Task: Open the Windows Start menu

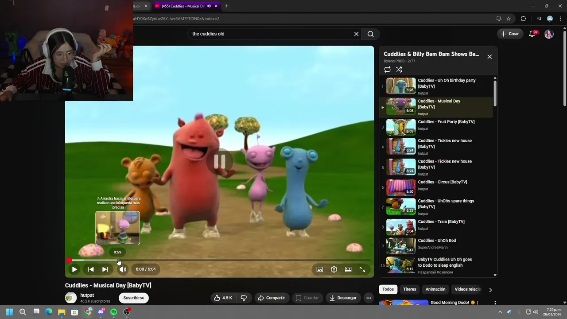Action: pyautogui.click(x=10, y=312)
